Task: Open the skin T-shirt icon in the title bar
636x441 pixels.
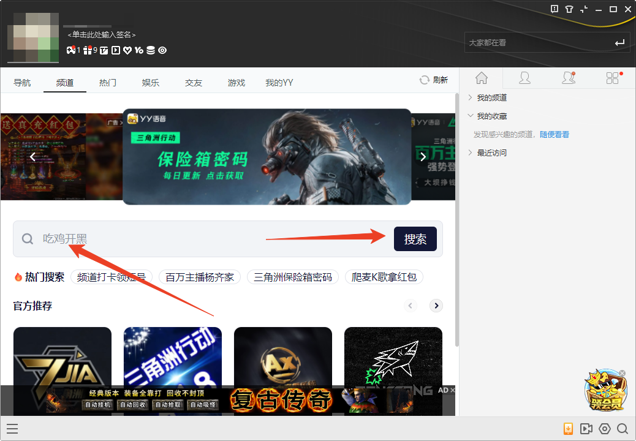Action: tap(569, 9)
